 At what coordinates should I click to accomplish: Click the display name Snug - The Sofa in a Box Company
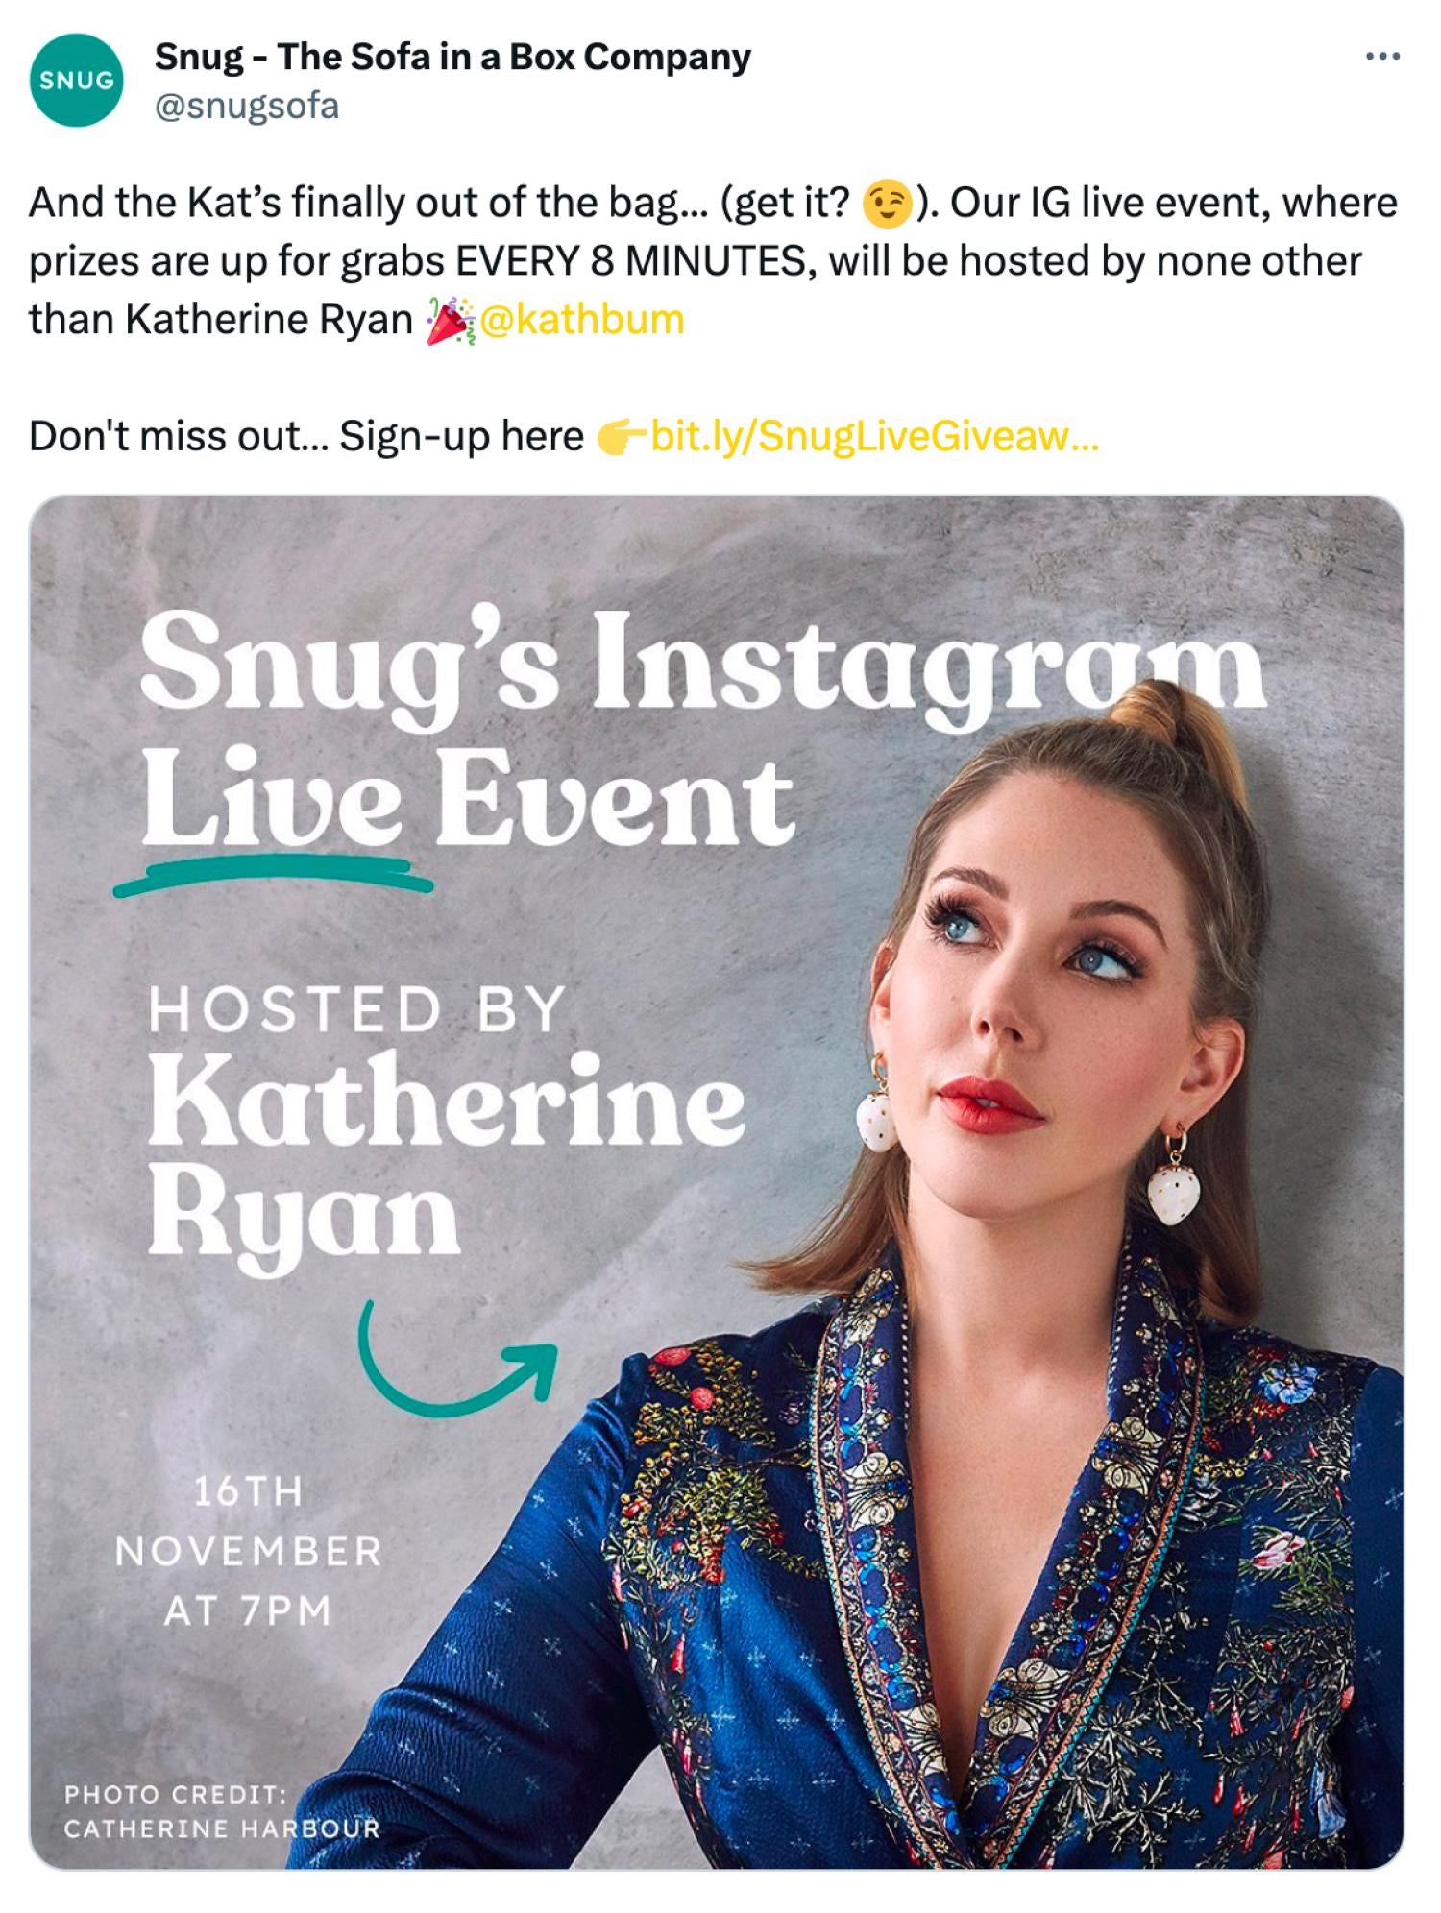click(452, 58)
